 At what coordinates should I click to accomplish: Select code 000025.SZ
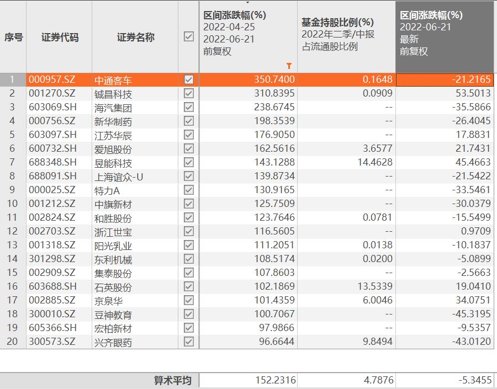52,190
